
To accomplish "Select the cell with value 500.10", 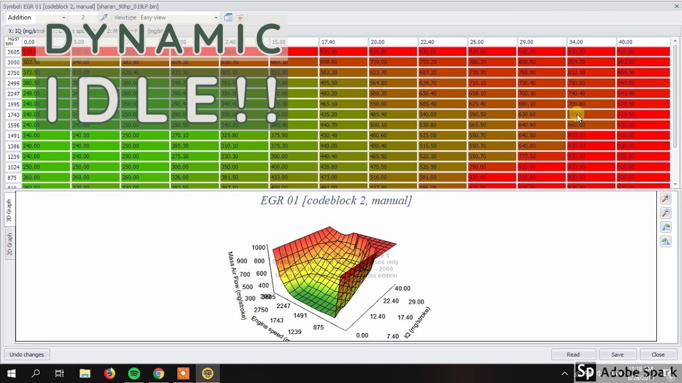I will click(393, 125).
